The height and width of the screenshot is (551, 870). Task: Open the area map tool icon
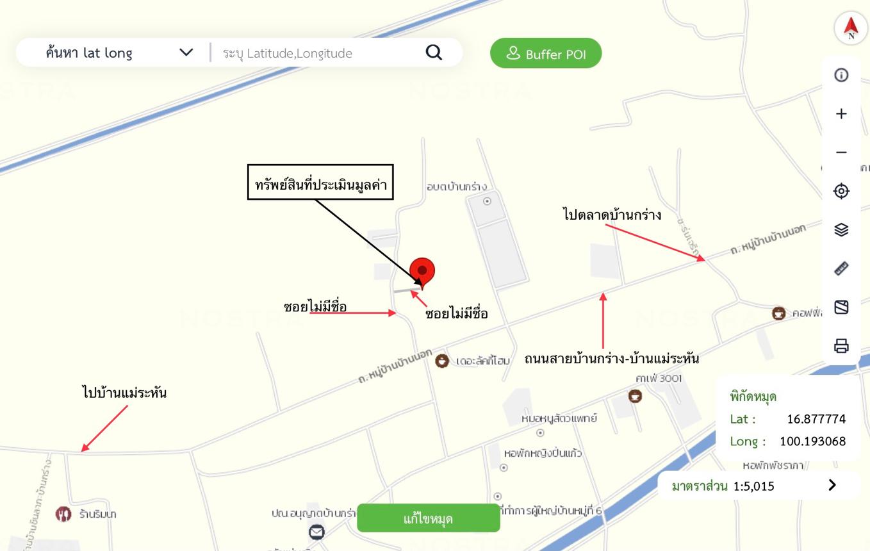pos(841,307)
